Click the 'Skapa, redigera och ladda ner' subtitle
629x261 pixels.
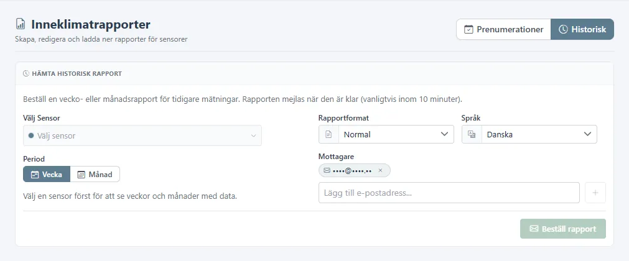[101, 39]
